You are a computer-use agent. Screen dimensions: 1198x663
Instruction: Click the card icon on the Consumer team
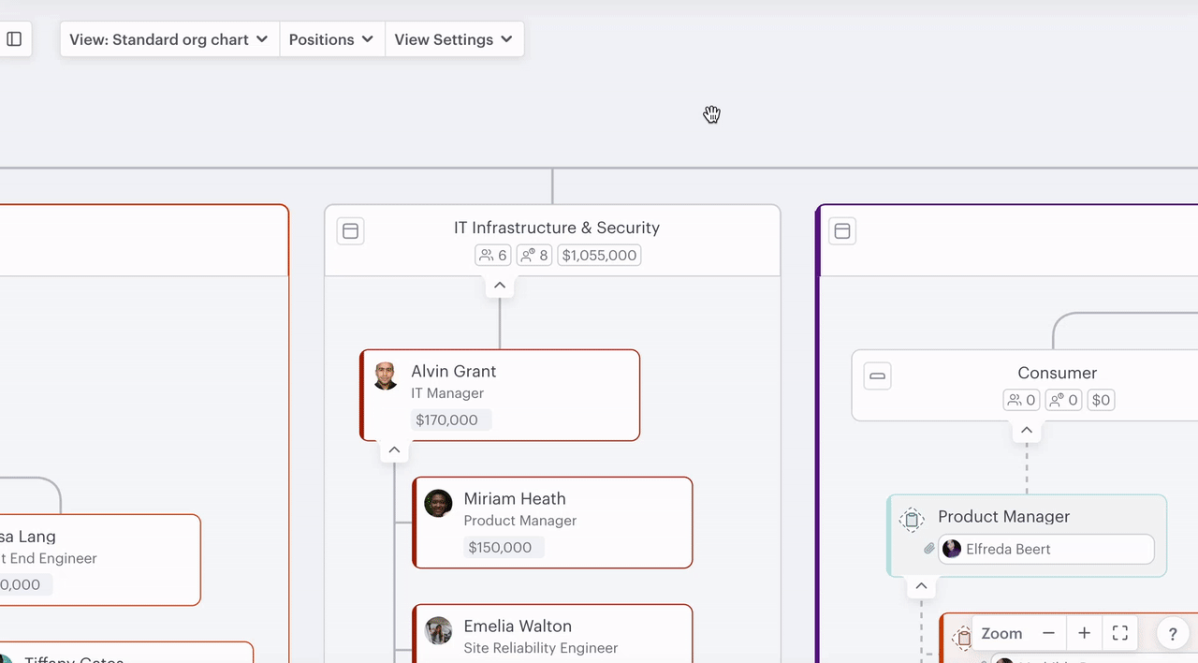(x=877, y=376)
